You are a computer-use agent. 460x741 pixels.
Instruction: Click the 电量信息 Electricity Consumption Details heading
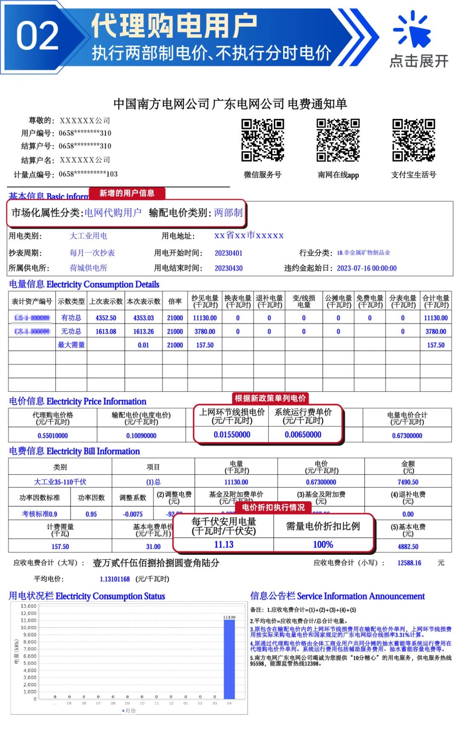tap(84, 284)
